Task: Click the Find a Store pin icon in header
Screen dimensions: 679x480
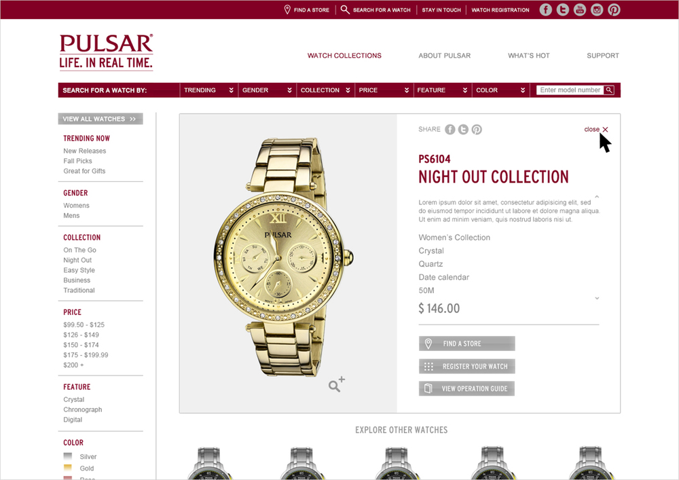Action: pos(287,10)
